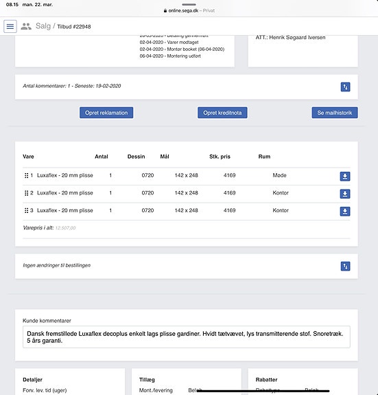This screenshot has width=378, height=395.
Task: Download row 2 Luxaflex Kontor item
Action: (x=345, y=194)
